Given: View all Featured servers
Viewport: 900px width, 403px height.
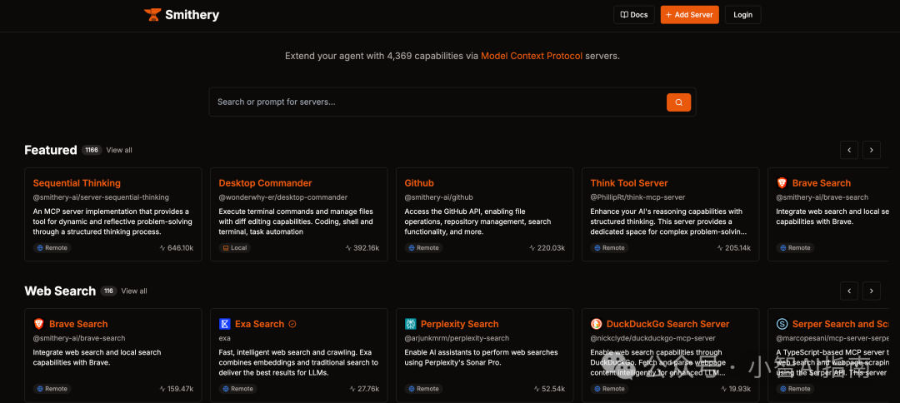Looking at the screenshot, I should tap(119, 150).
